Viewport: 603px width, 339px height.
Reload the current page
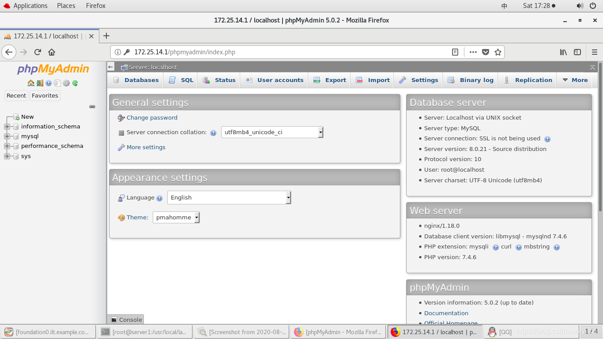point(38,52)
